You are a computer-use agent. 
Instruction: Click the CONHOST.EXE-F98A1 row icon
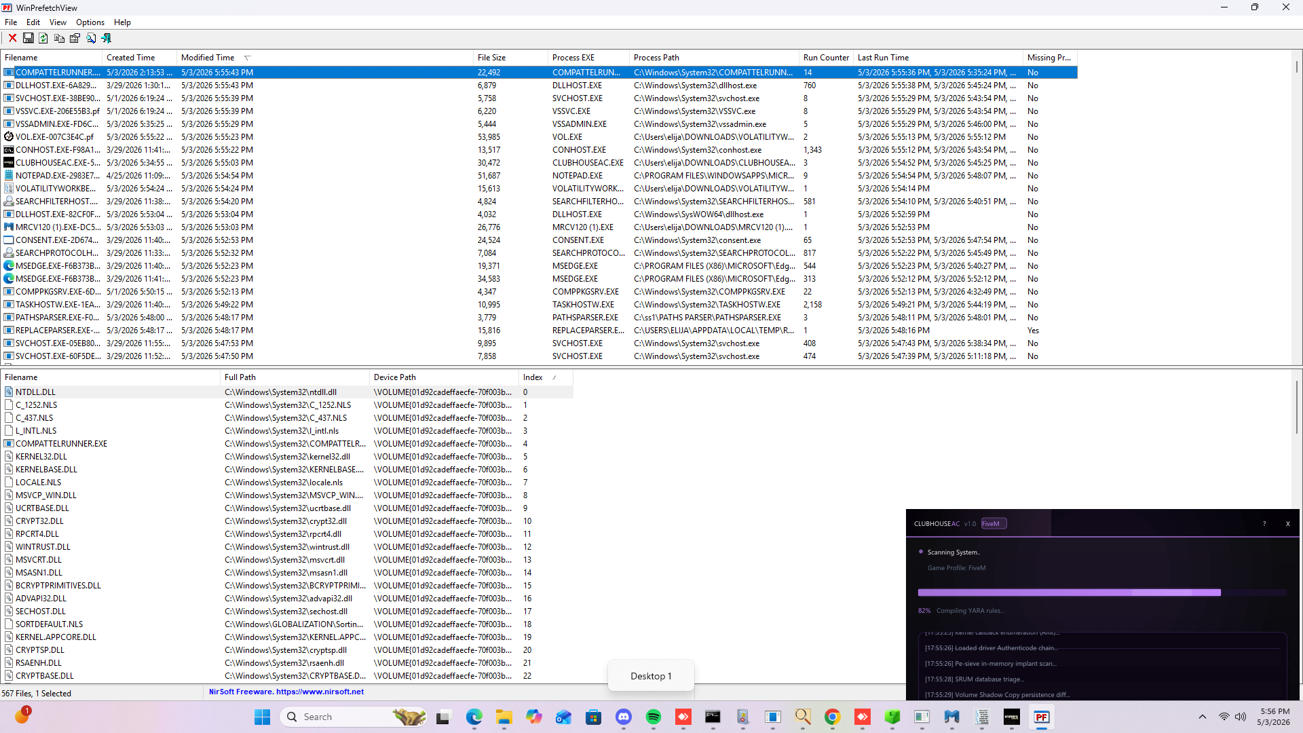pyautogui.click(x=9, y=149)
